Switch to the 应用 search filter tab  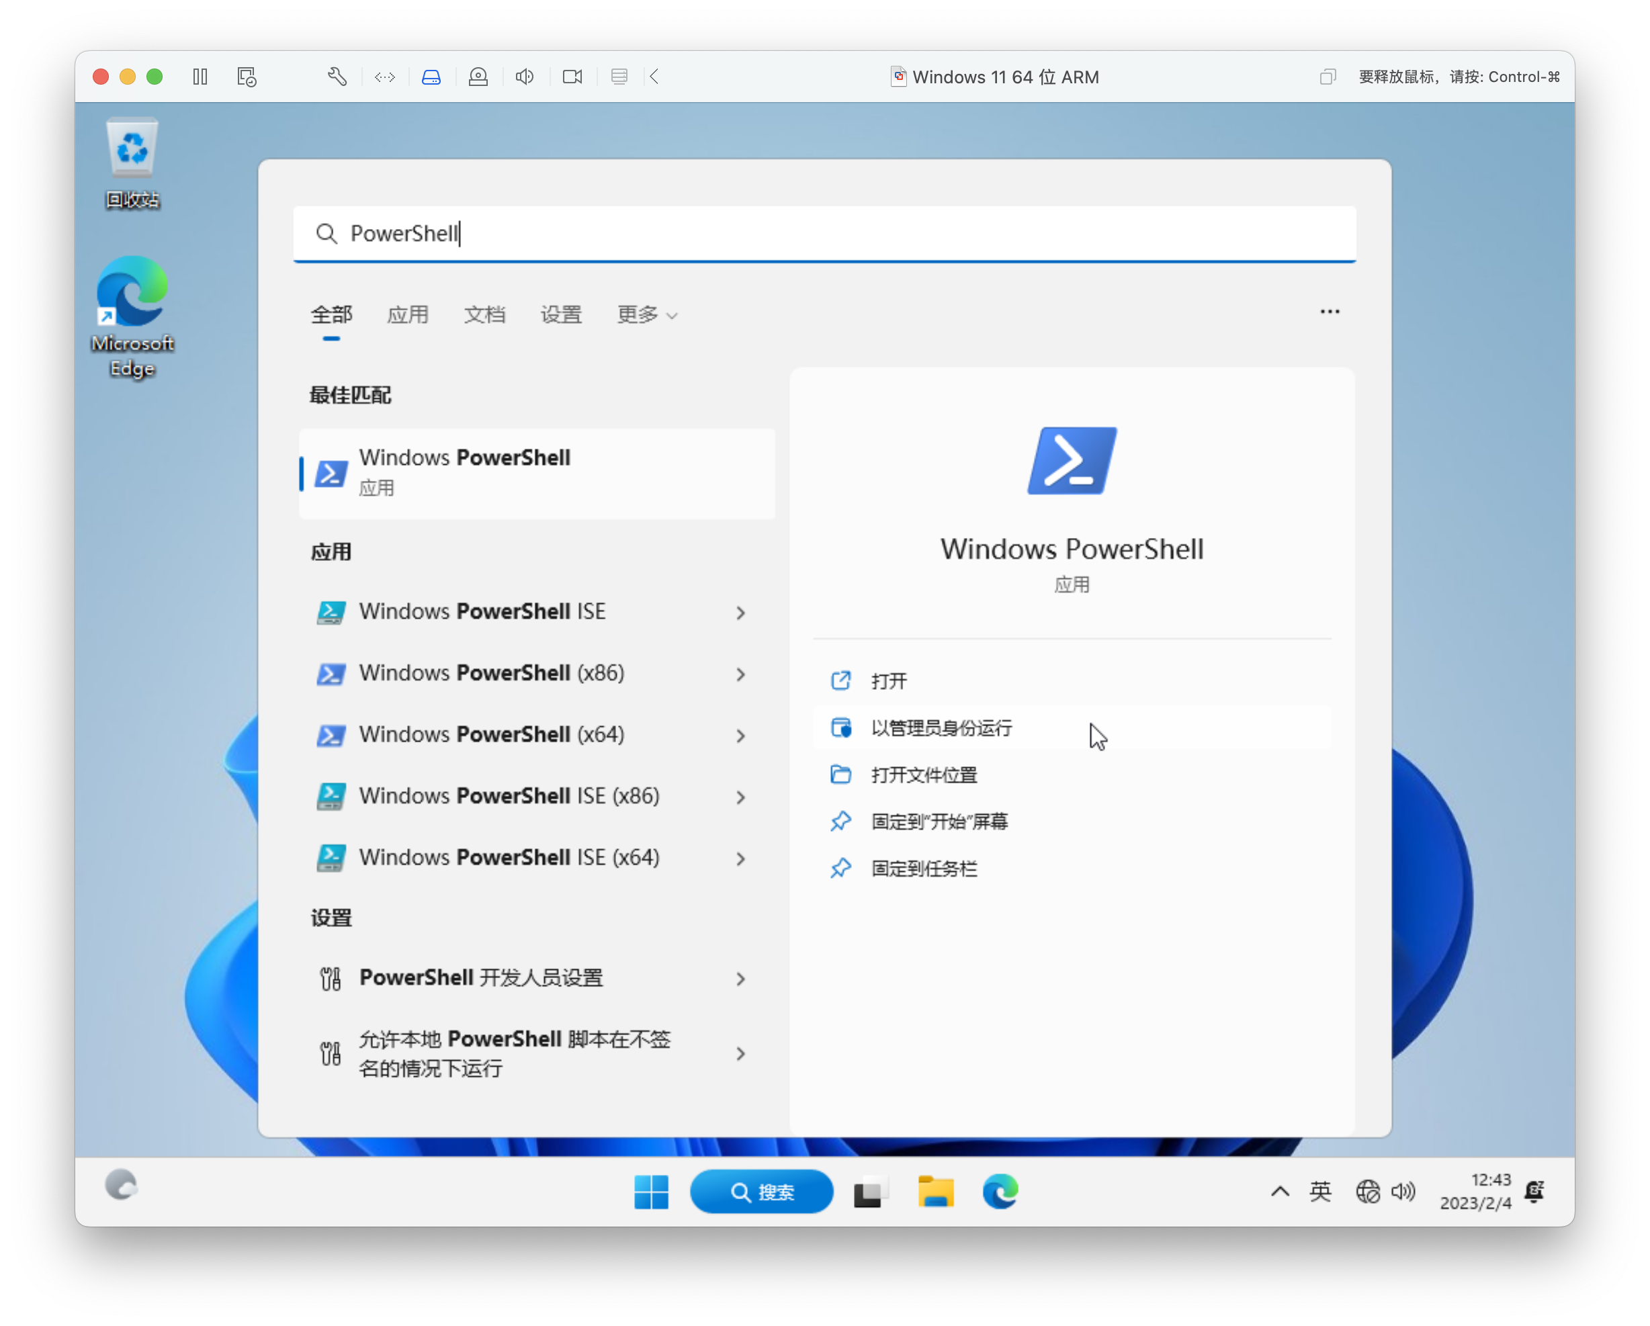pyautogui.click(x=407, y=314)
